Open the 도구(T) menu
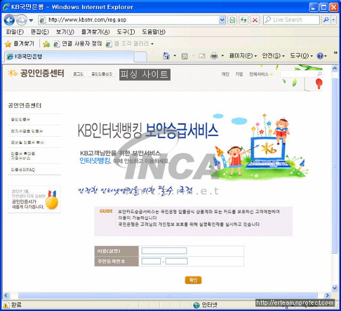 click(126, 32)
